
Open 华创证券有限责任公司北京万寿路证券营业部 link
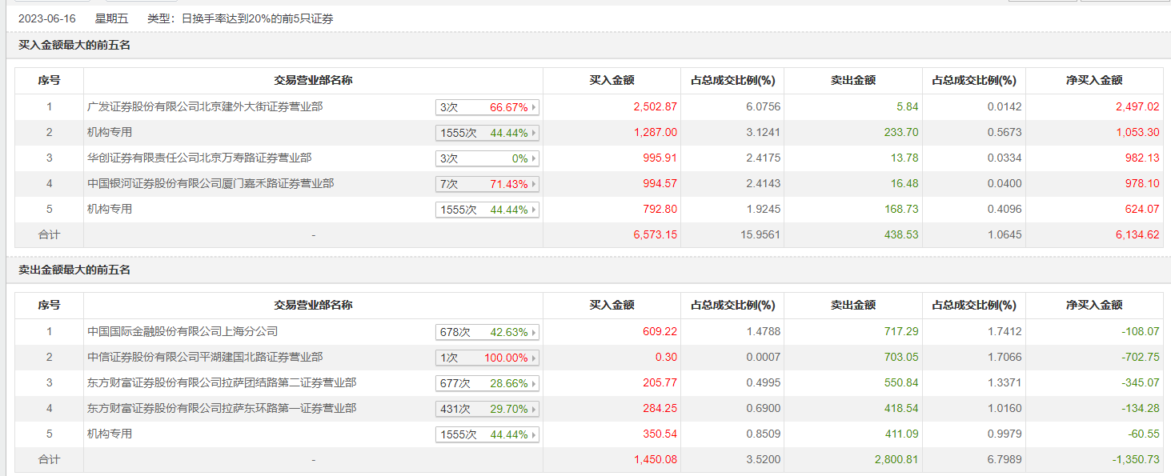tap(199, 158)
